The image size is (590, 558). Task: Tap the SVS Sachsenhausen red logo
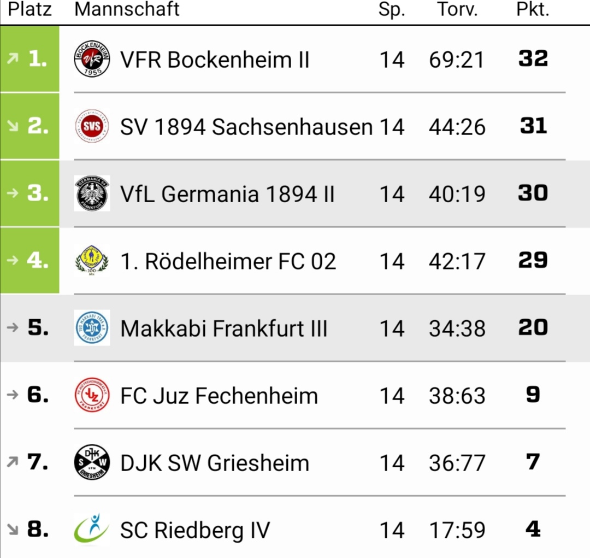(x=92, y=126)
